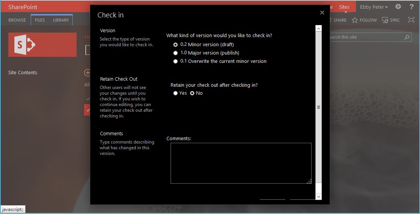
Task: Open the Site Contents link
Action: [23, 73]
